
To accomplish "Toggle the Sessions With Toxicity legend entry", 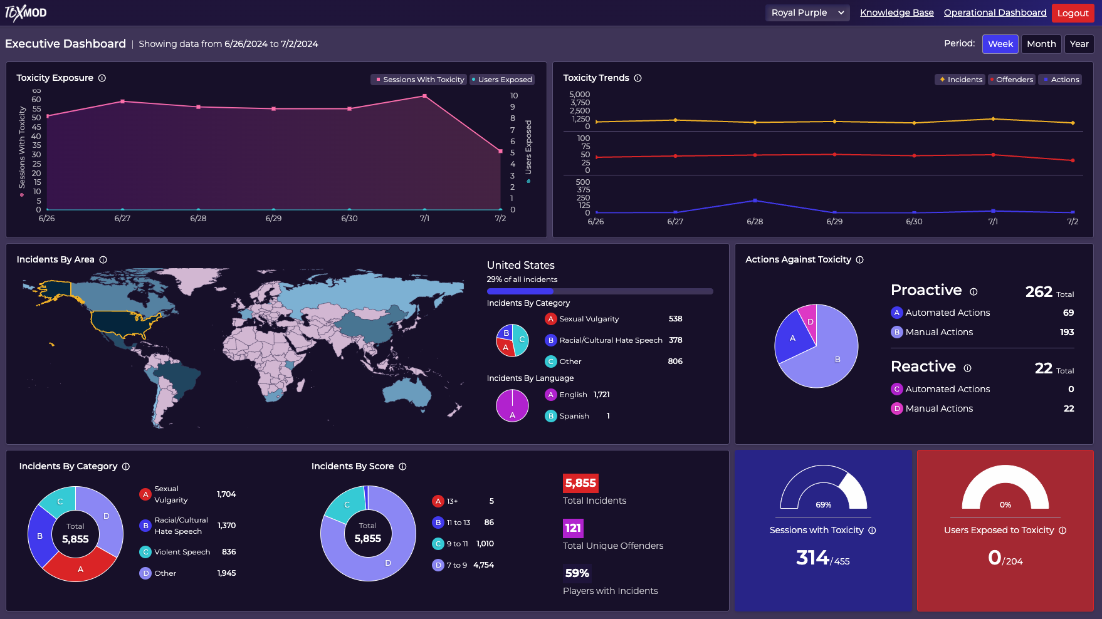I will (418, 80).
